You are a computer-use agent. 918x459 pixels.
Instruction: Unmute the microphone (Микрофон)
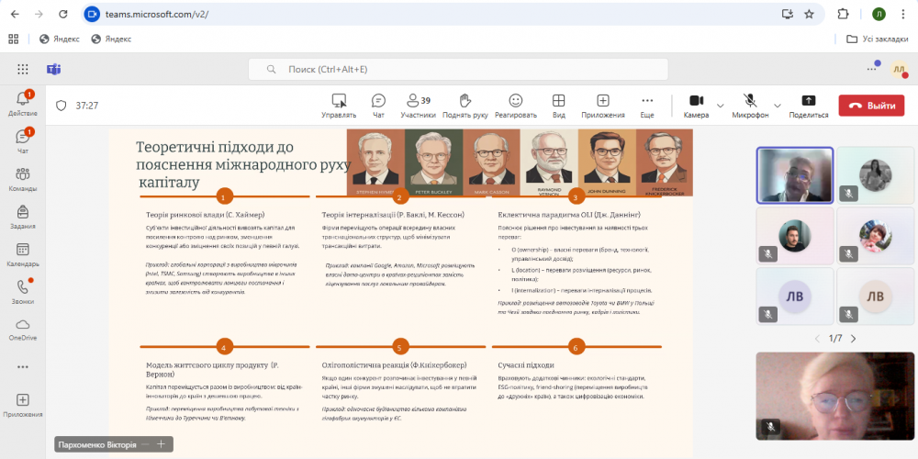coord(750,105)
